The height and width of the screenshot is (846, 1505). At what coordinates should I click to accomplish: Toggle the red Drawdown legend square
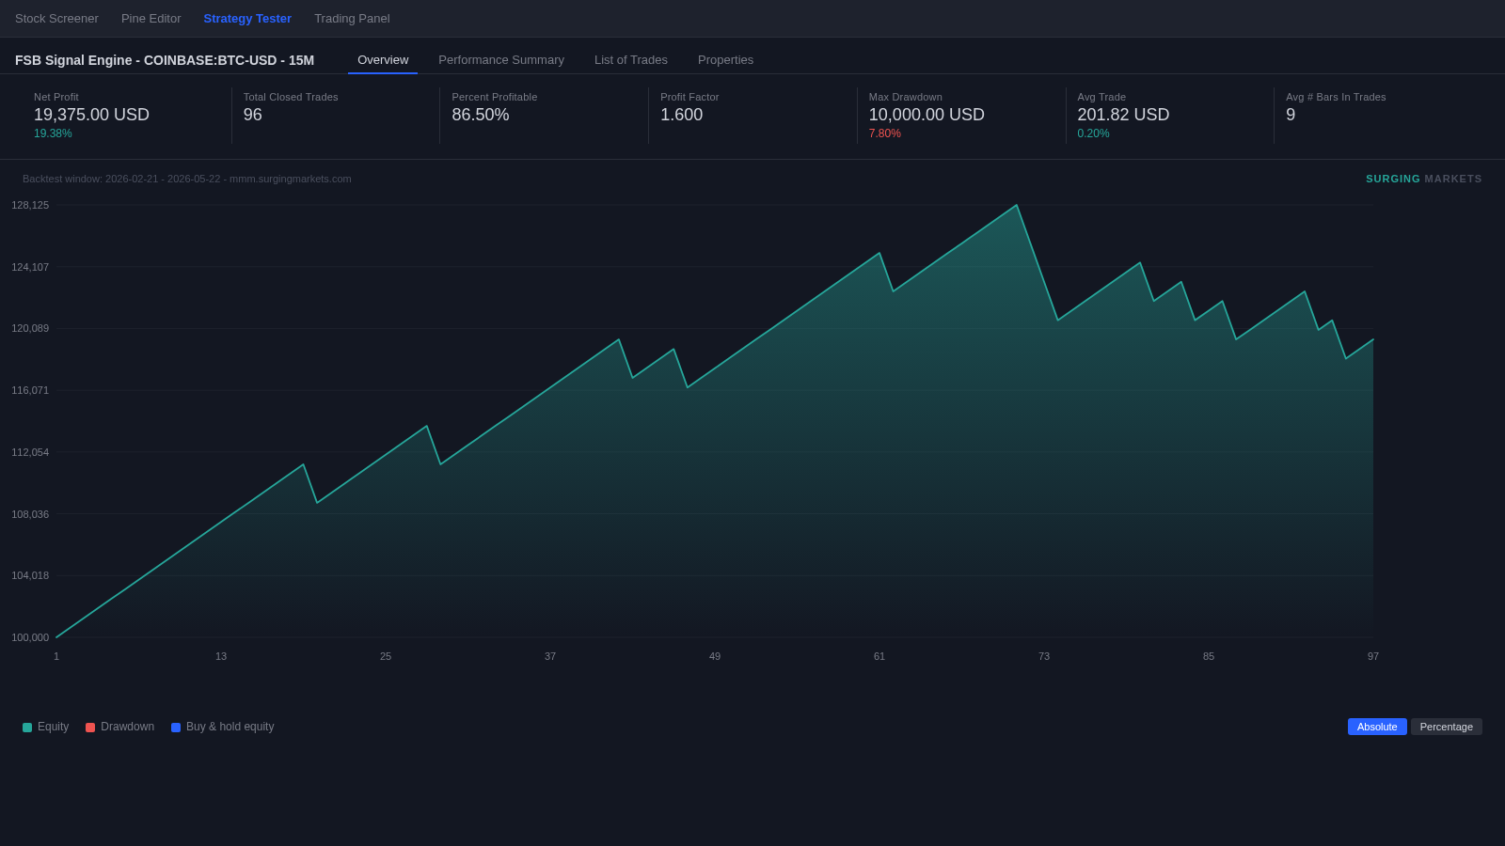coord(90,728)
